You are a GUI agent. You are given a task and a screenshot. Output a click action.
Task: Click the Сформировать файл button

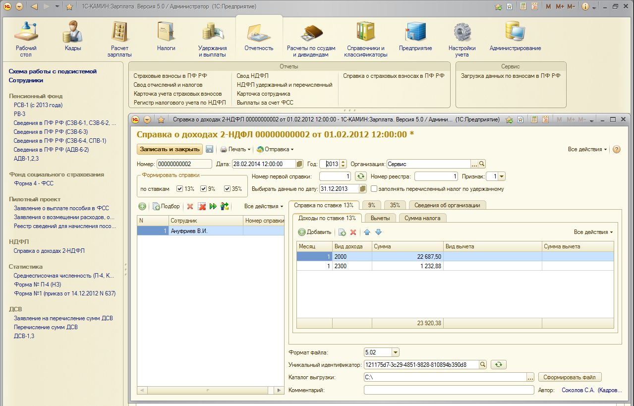(x=570, y=377)
